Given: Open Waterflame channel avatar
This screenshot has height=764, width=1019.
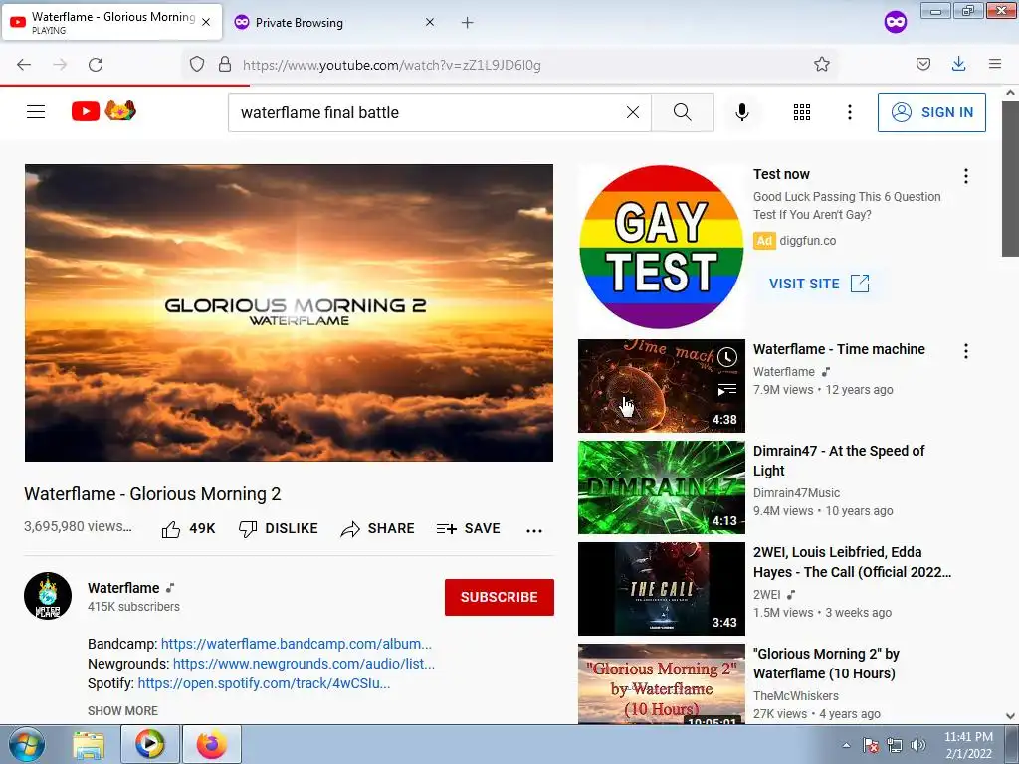Looking at the screenshot, I should [x=48, y=596].
